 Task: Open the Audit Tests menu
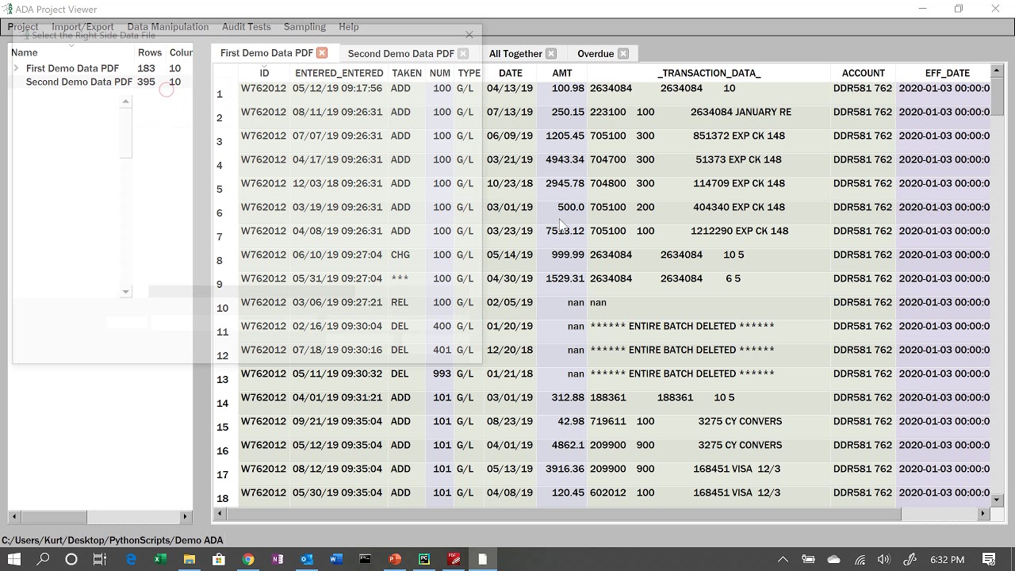[246, 27]
